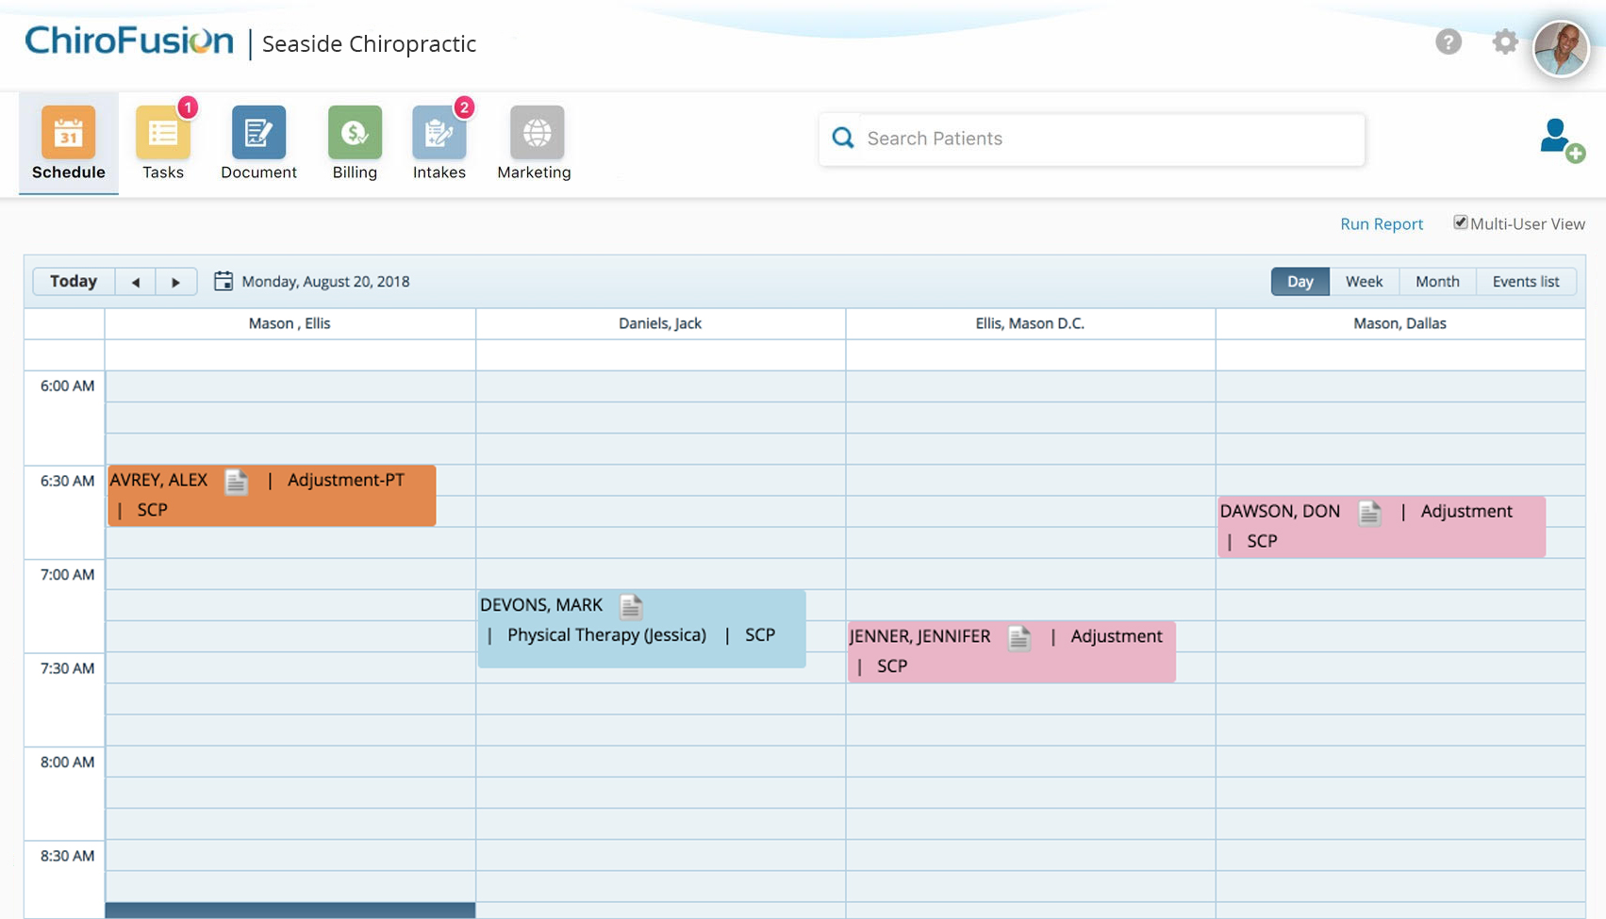Open the note icon on Devons, Mark appointment
This screenshot has width=1606, height=919.
click(x=630, y=607)
